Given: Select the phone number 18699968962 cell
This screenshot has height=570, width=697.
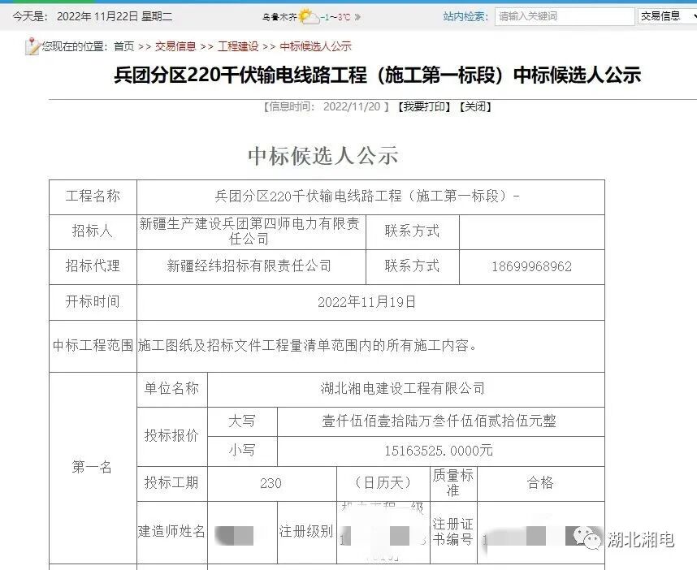Looking at the screenshot, I should pos(532,266).
